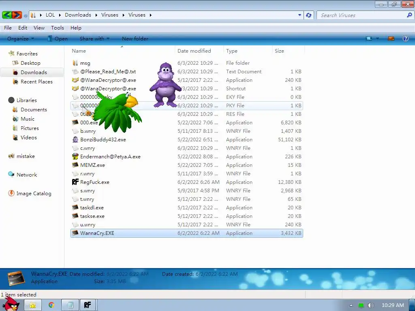Select Desktop in Favorites
This screenshot has width=415, height=311.
point(30,63)
